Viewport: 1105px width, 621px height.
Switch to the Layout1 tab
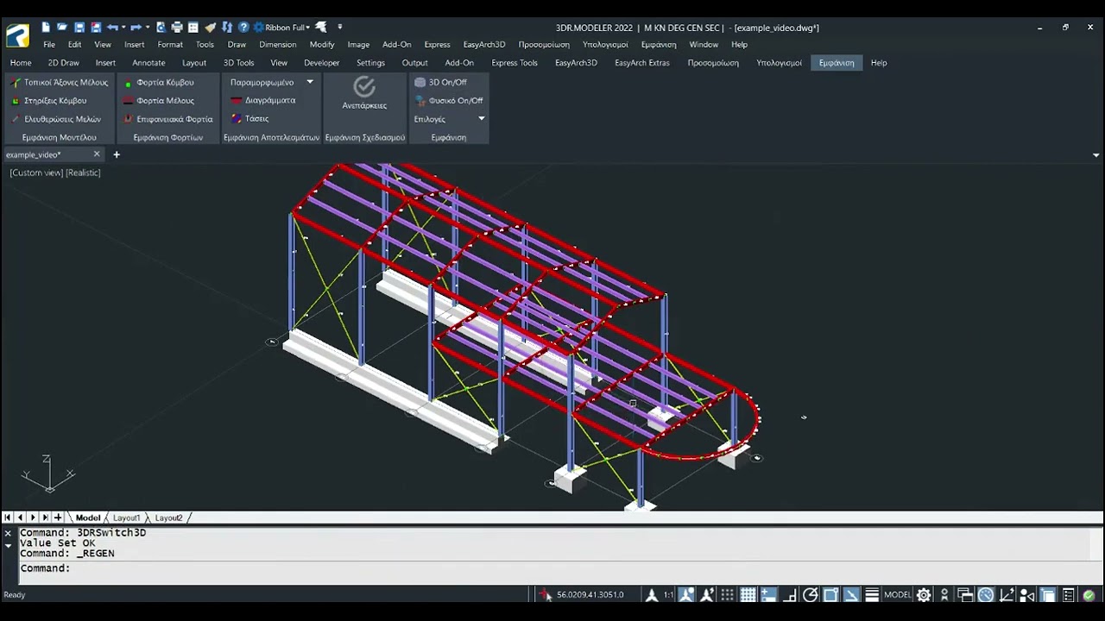pyautogui.click(x=126, y=517)
